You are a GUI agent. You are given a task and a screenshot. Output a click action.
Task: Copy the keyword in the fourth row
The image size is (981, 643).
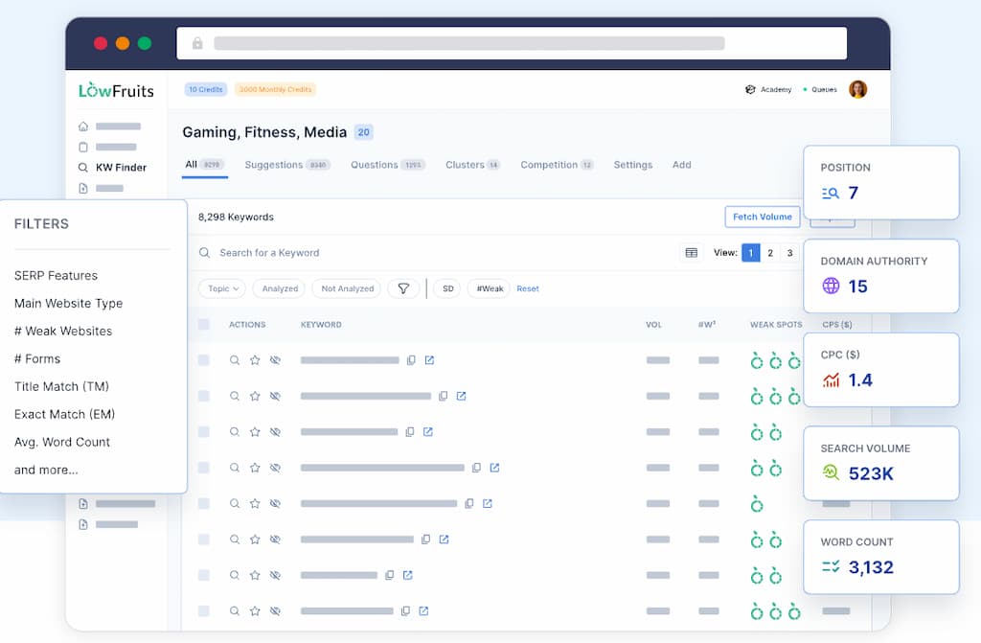(476, 468)
